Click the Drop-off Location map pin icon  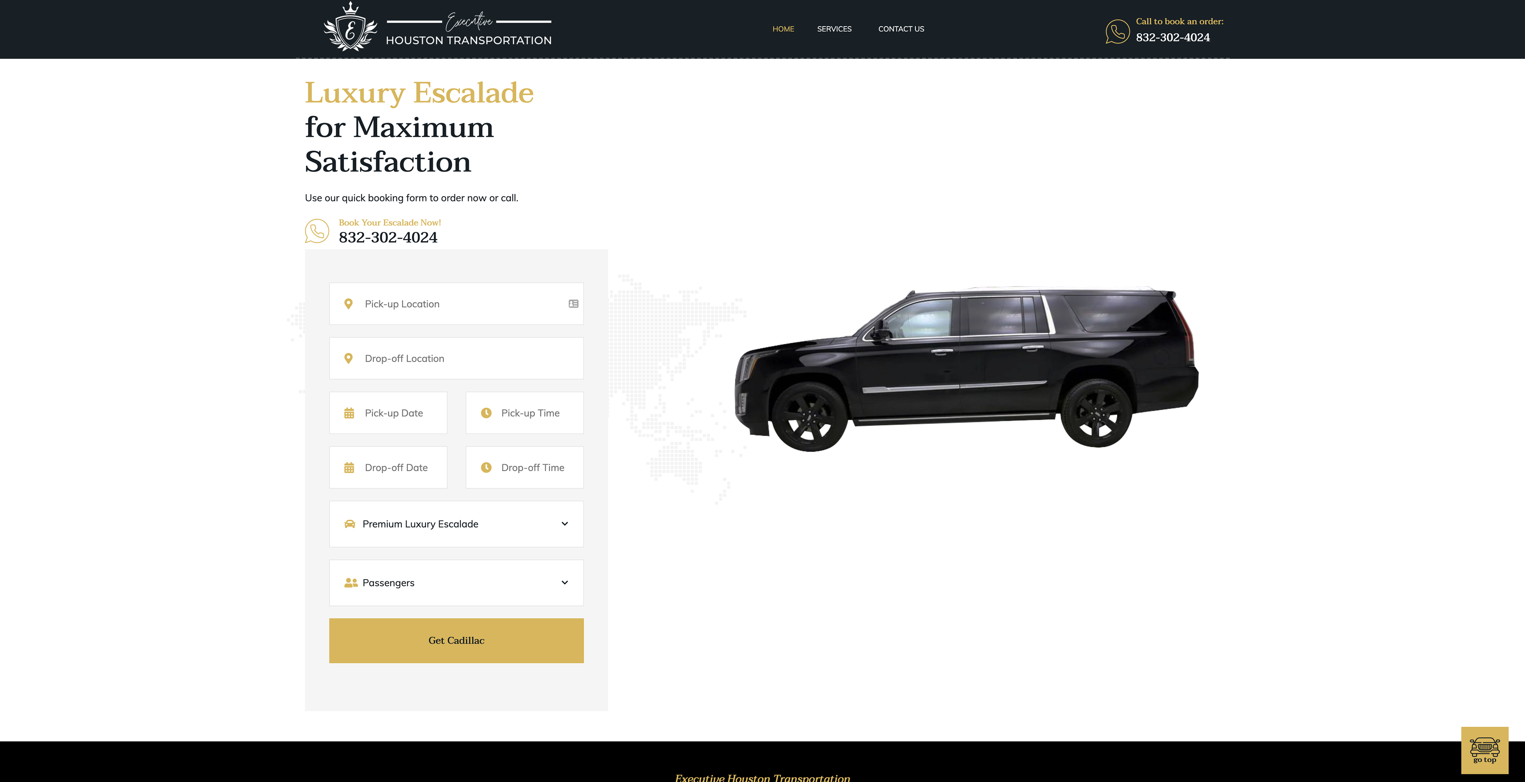[x=349, y=358]
